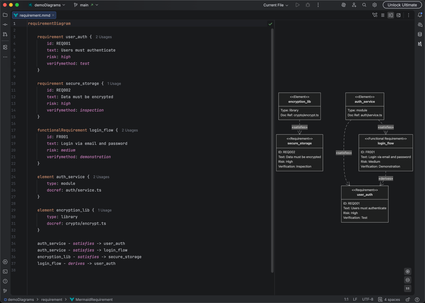Screen dimensions: 425x303
Task: Open the Terminal from the left sidebar
Action: [5, 271]
